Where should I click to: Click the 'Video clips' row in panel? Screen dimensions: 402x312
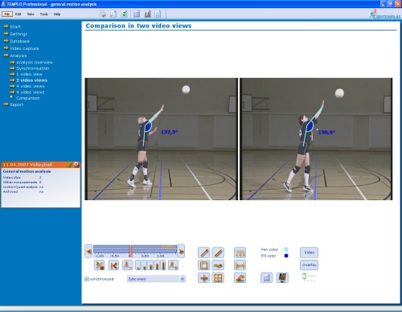(23, 178)
